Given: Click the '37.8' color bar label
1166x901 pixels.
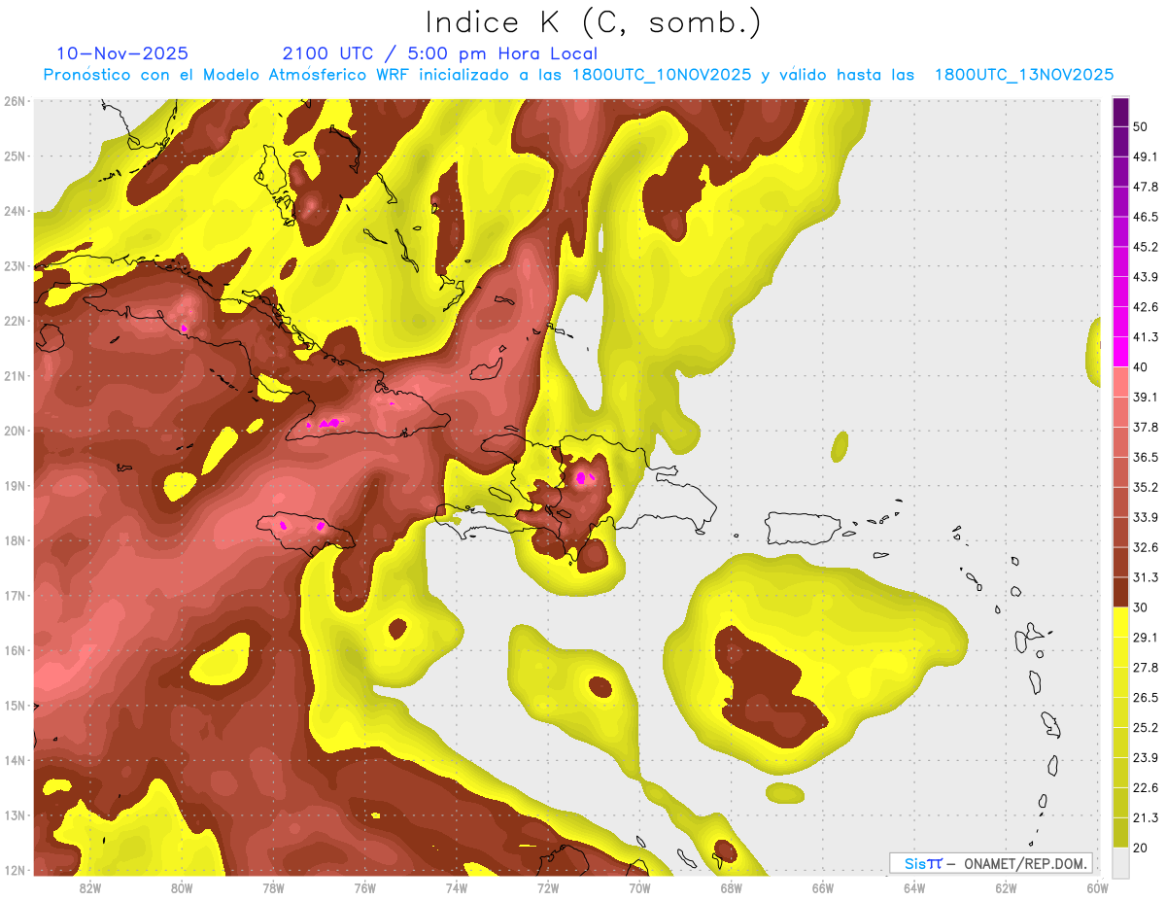Looking at the screenshot, I should [x=1145, y=428].
